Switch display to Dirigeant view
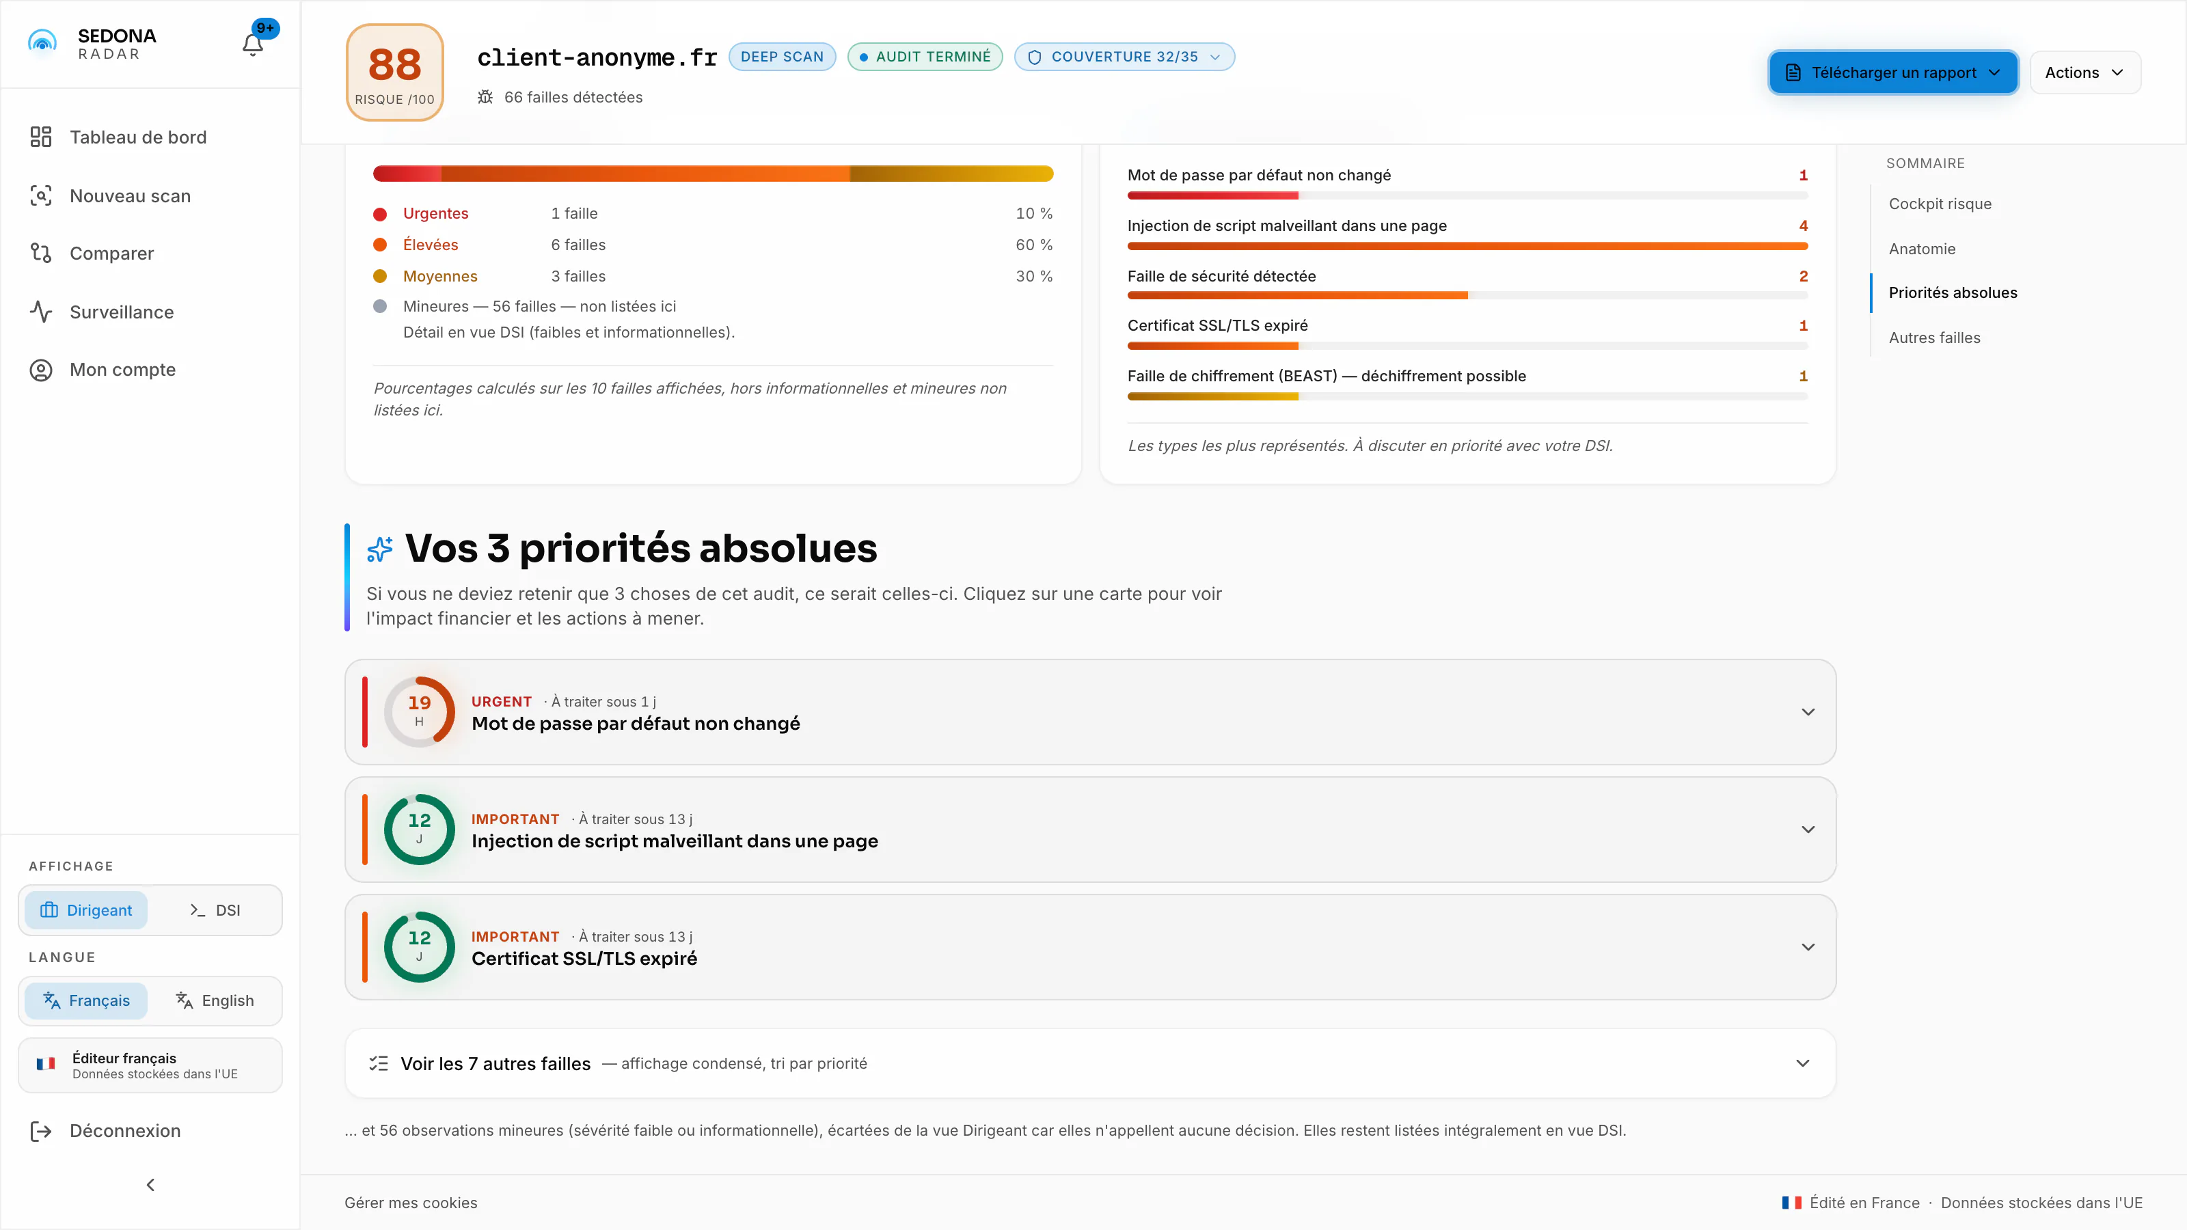Screen dimensions: 2187x1230 click(x=85, y=910)
